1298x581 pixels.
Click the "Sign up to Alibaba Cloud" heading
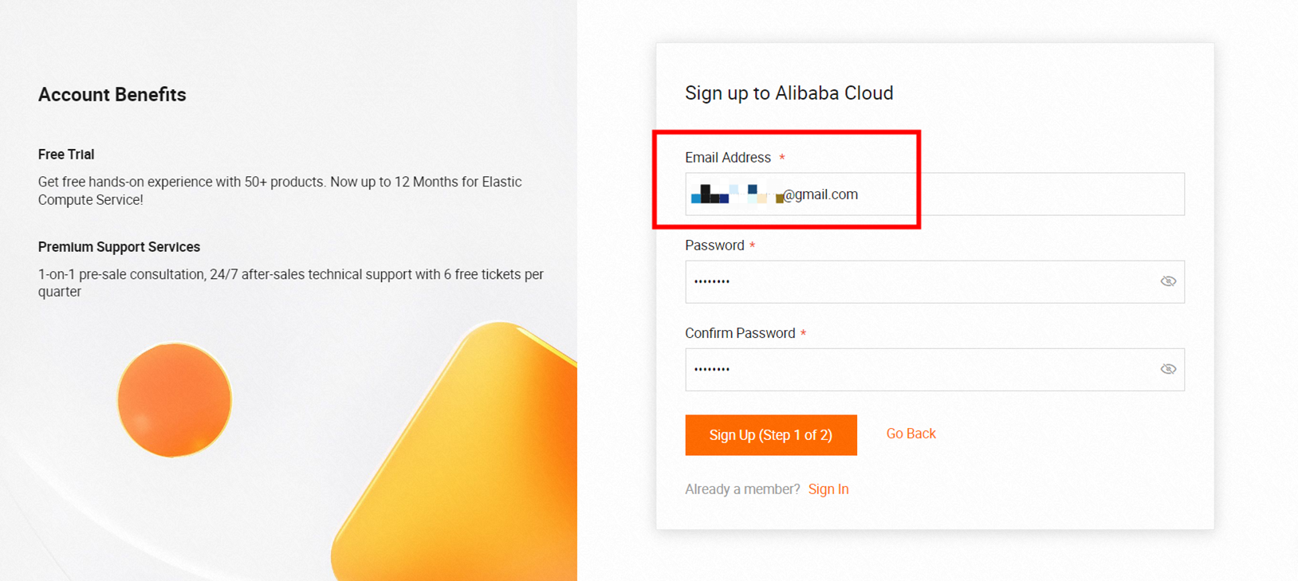pyautogui.click(x=789, y=93)
